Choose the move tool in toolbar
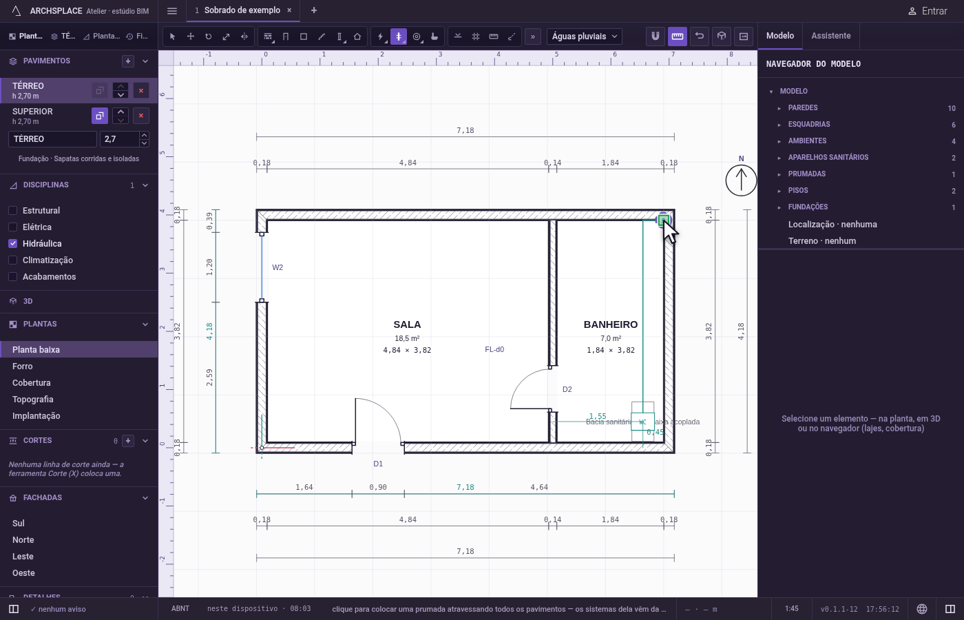Screen dimensions: 964x620 pos(191,37)
